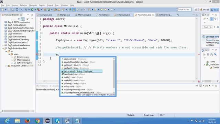
Task: Click the Toggle Mark Occurrences highlighted icon
Action: click(74, 10)
